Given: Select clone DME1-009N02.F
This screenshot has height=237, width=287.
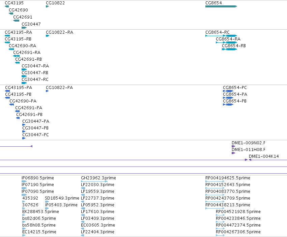Looking at the screenshot, I should click(x=249, y=143).
